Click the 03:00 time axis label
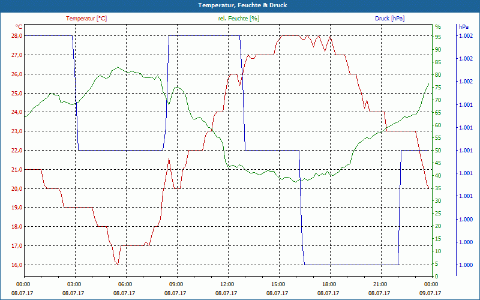Screen dimensions: 480x300 73,284
